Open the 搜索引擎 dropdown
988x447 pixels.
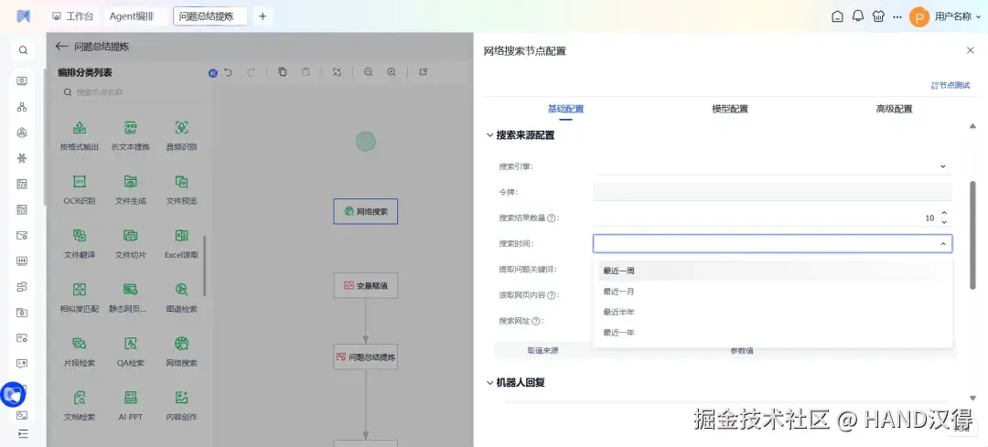point(772,166)
